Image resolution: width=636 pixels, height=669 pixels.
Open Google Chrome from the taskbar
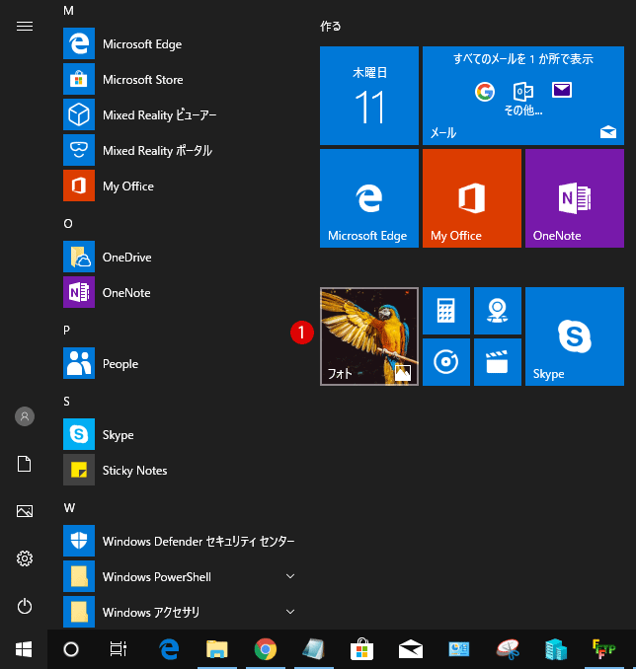click(x=266, y=649)
